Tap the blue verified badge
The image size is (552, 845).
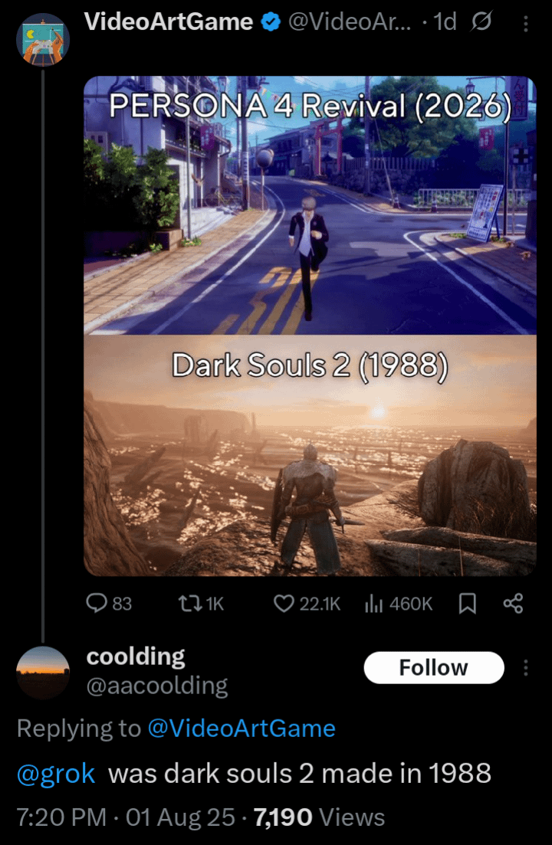[x=271, y=22]
